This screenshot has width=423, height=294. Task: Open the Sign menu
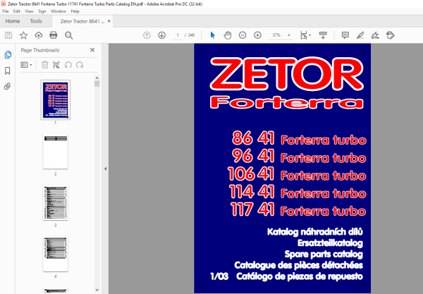tap(42, 11)
